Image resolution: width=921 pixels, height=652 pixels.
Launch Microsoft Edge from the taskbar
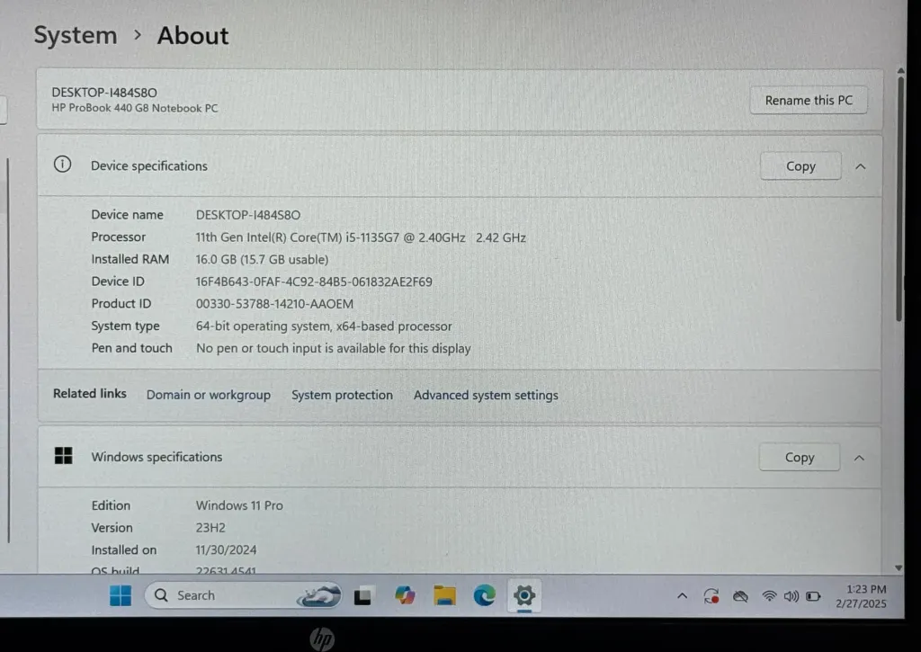[x=485, y=595]
